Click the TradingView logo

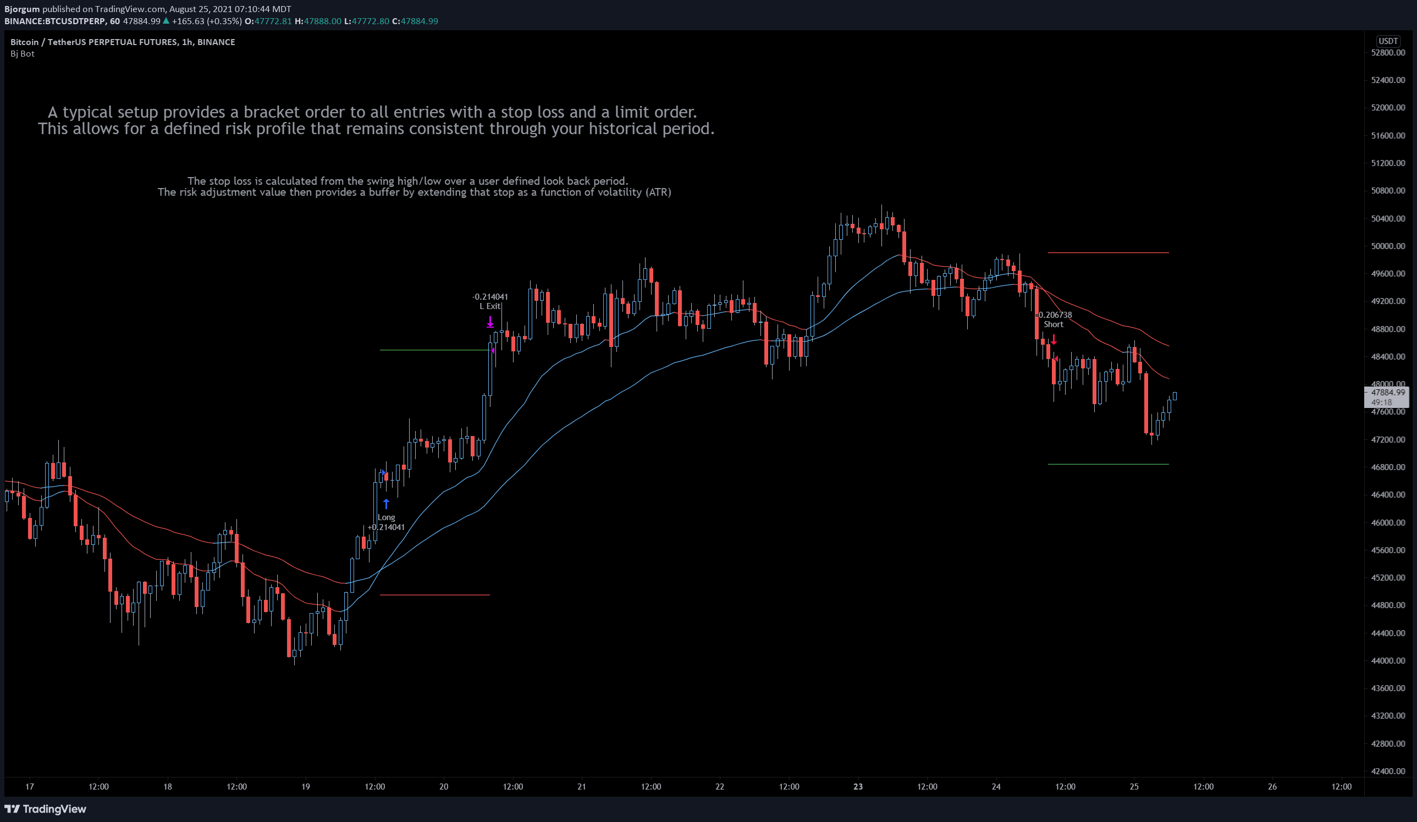45,808
